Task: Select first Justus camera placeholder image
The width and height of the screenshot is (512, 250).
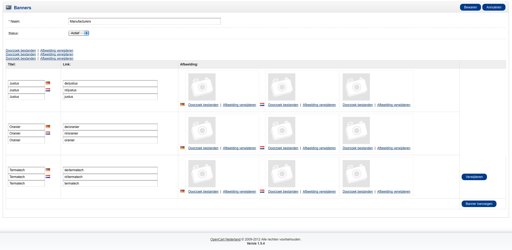Action: pyautogui.click(x=202, y=87)
